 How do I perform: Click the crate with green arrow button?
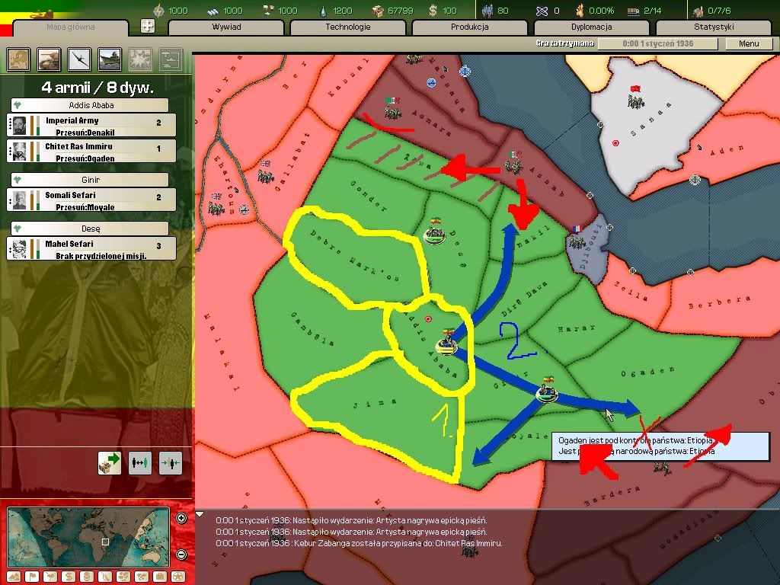pyautogui.click(x=110, y=462)
